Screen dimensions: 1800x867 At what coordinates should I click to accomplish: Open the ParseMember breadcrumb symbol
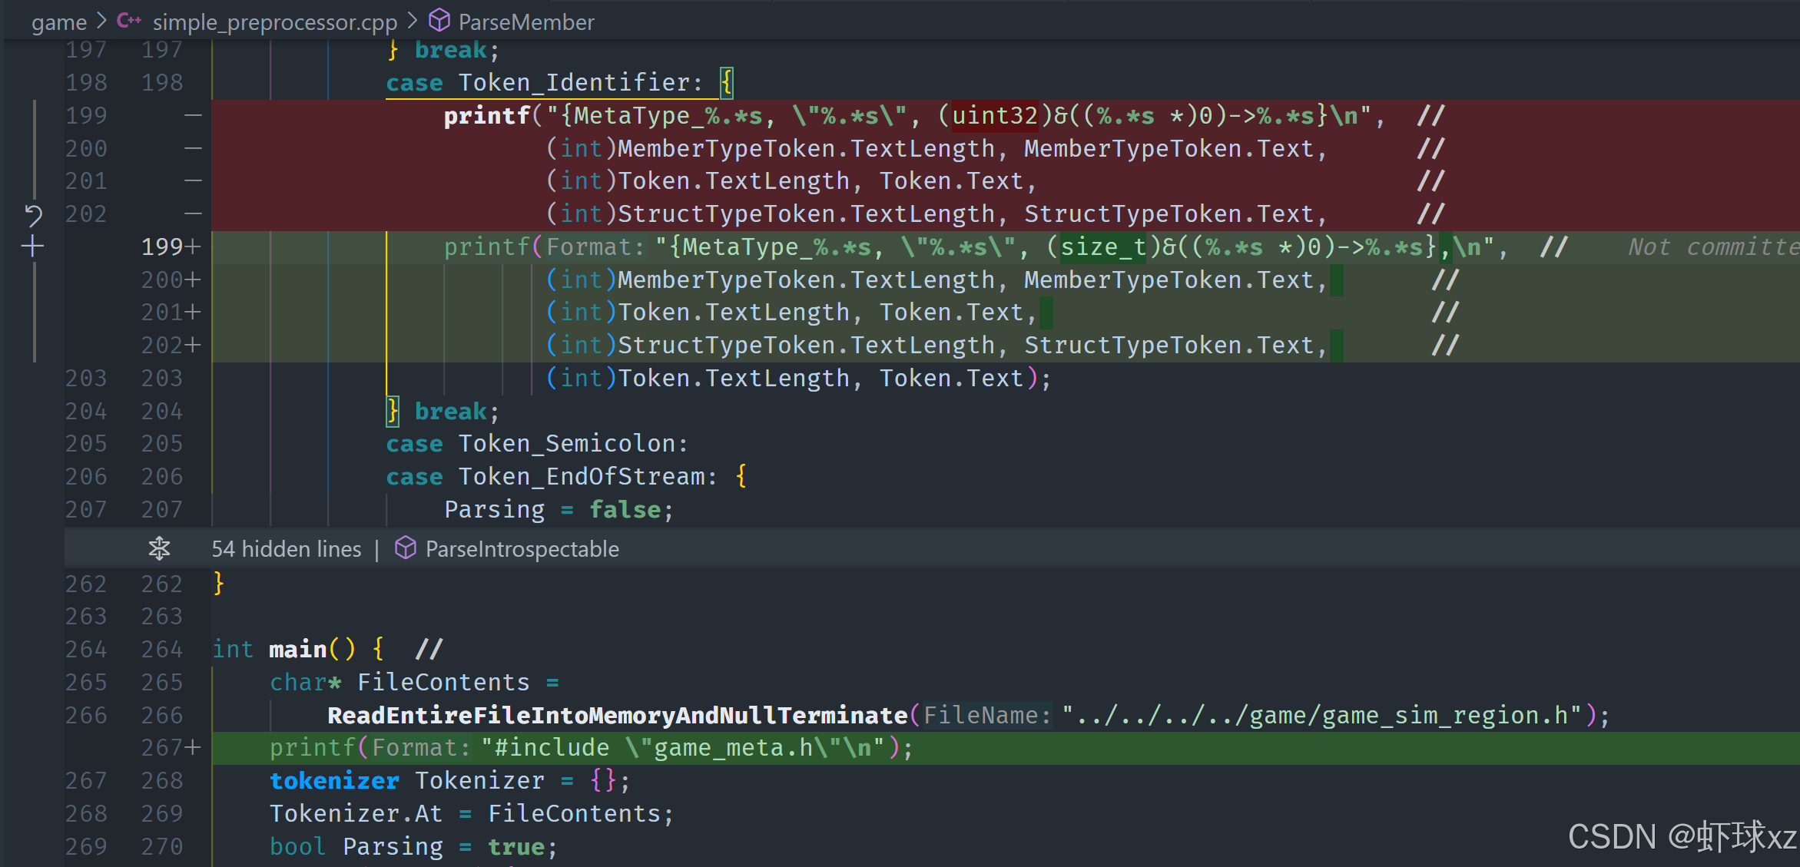click(525, 22)
